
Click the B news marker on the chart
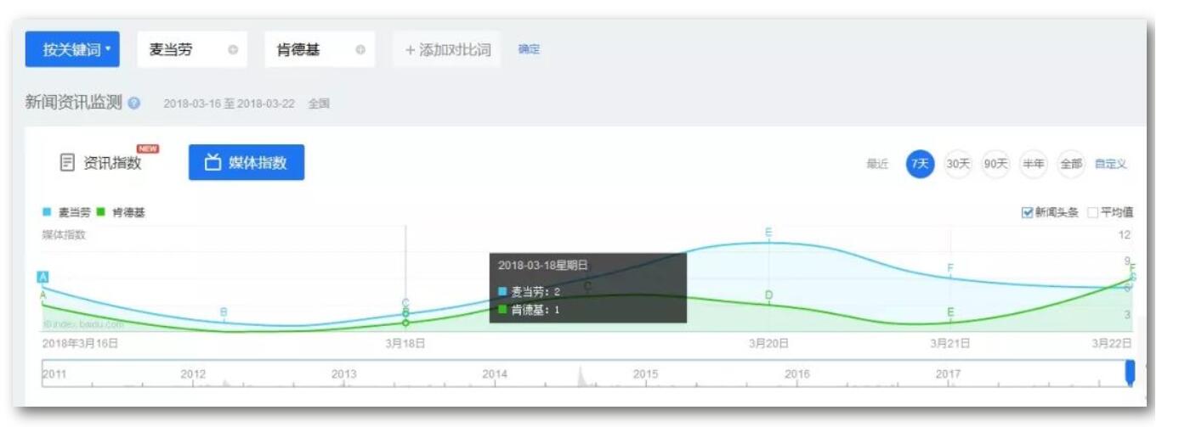tap(224, 312)
